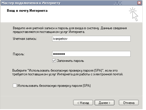Screen dimensions: 146x110
Task: Click the dotted pattern on title bar
Action: click(x=118, y=3)
